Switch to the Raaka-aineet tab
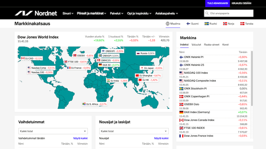The height and width of the screenshot is (149, 266). click(x=212, y=44)
